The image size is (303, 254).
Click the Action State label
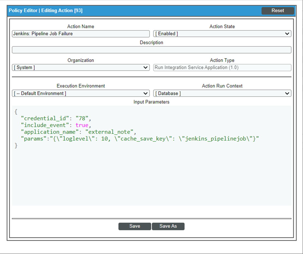(x=222, y=26)
